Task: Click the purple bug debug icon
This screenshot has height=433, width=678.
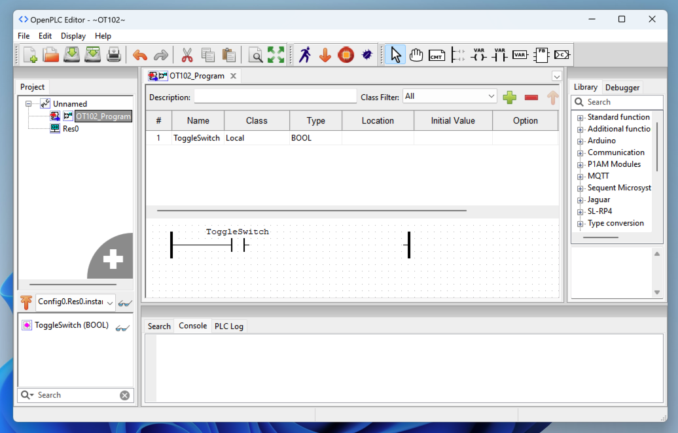Action: point(366,55)
